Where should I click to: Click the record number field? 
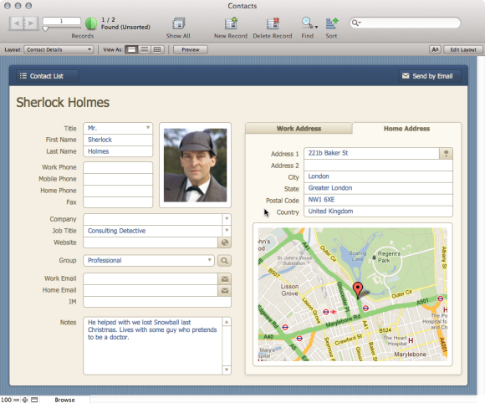tap(61, 21)
